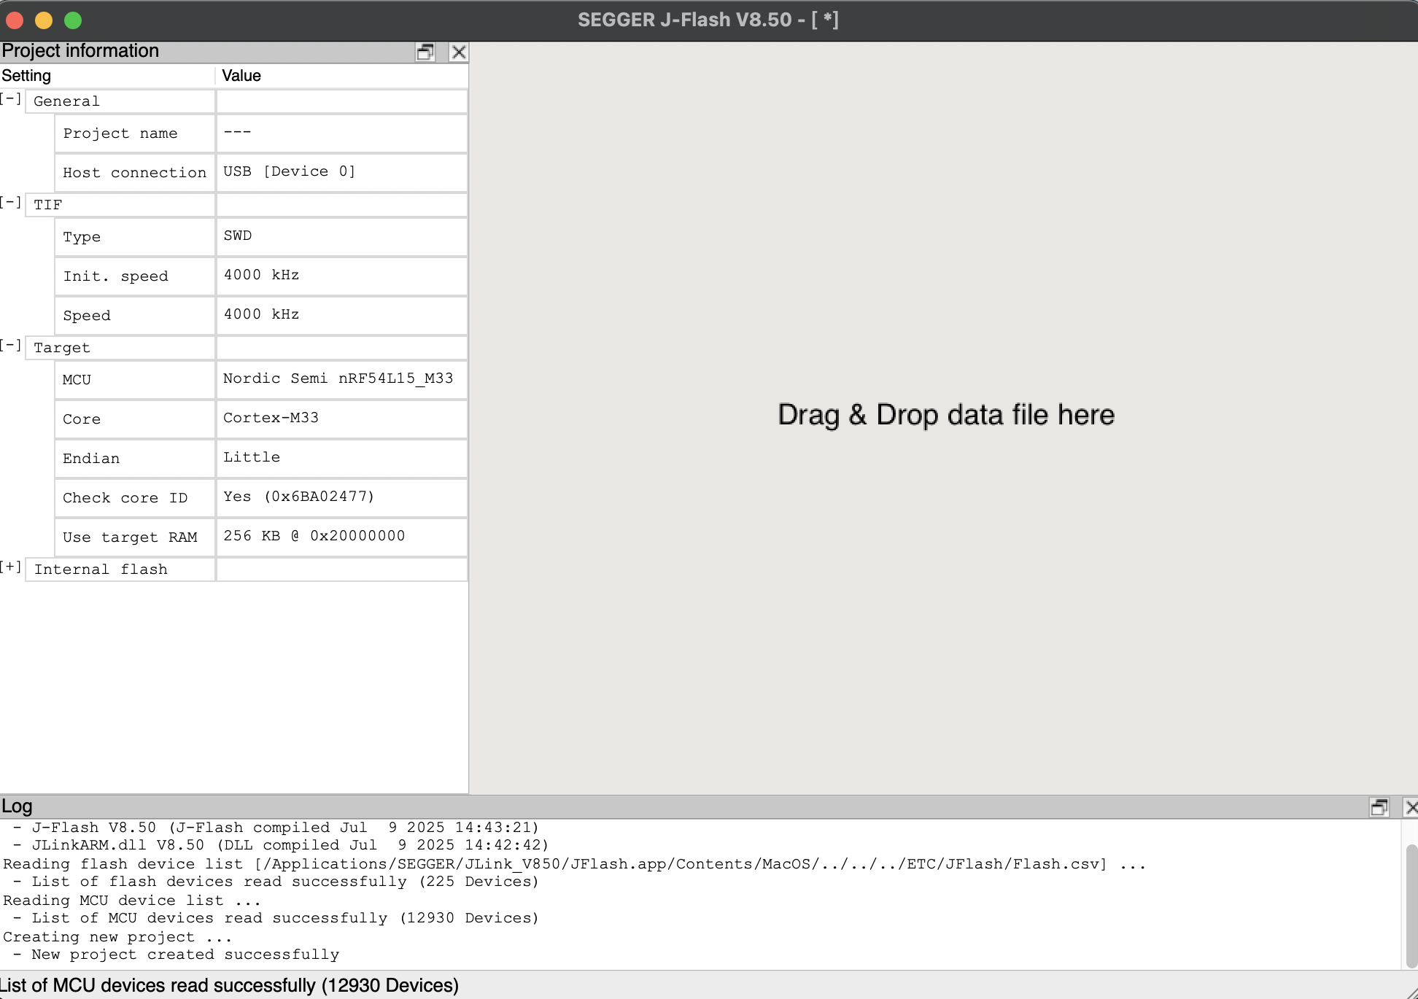Viewport: 1418px width, 999px height.
Task: Click the Value column header
Action: click(x=342, y=76)
